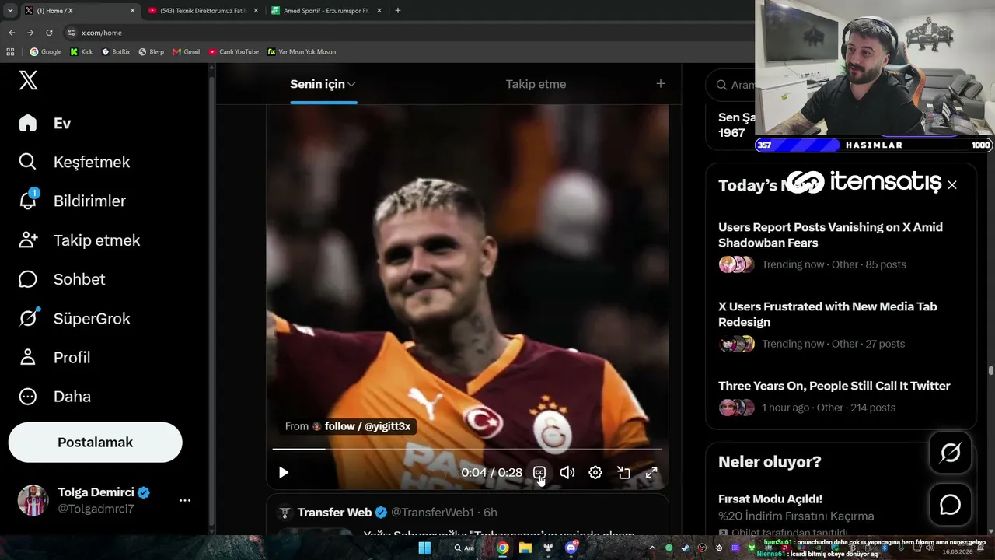The width and height of the screenshot is (995, 560).
Task: Open floating chat messages button
Action: (x=950, y=505)
